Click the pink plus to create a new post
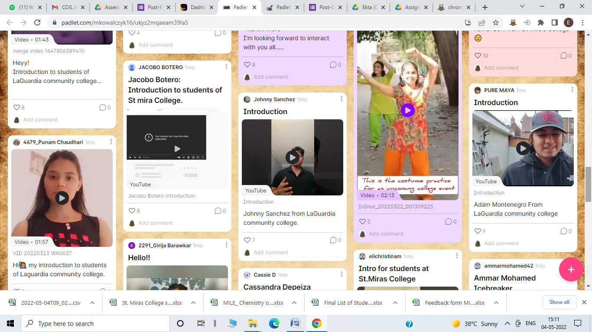 pos(571,269)
